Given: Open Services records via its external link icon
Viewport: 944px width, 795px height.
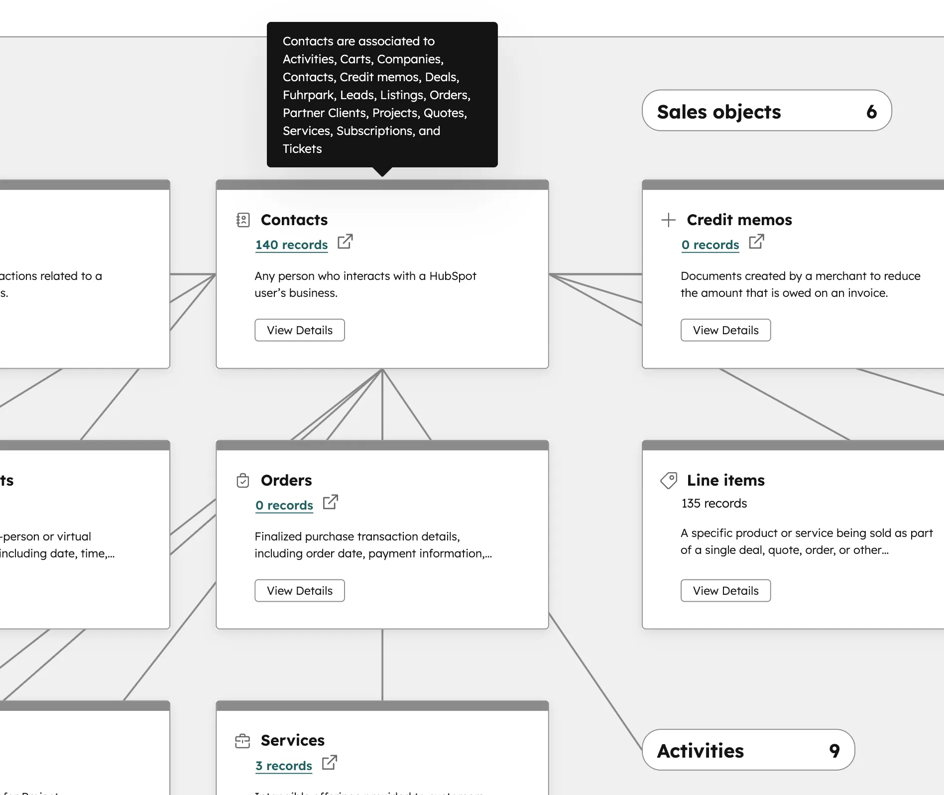Looking at the screenshot, I should (329, 763).
